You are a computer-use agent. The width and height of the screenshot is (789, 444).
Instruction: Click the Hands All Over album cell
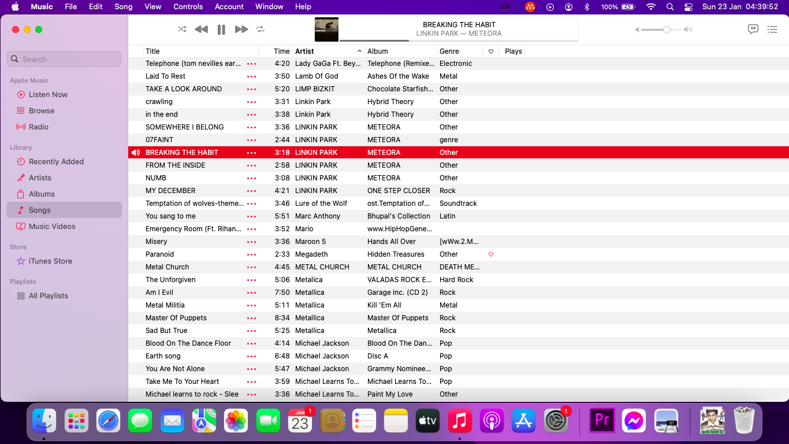pos(392,242)
